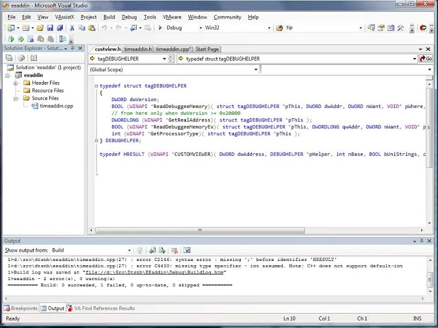Viewport: 438px width, 328px height.
Task: Click the red VMware shield icon
Action: click(x=423, y=27)
